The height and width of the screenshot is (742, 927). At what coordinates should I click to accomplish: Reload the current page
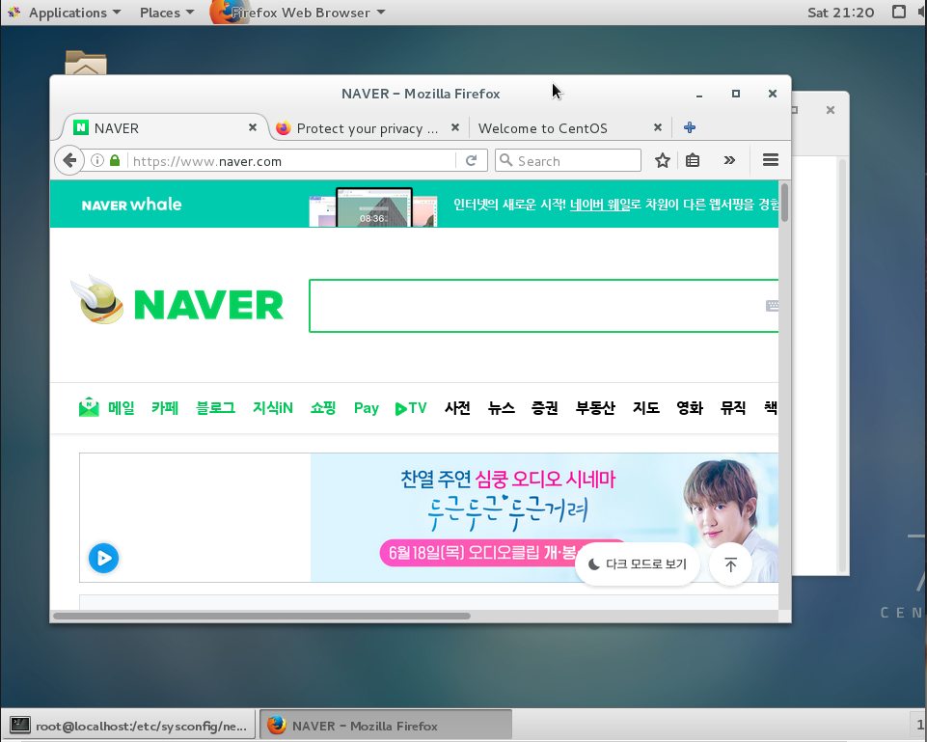(471, 160)
